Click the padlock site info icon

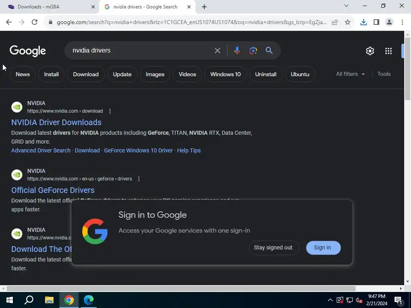coord(51,22)
